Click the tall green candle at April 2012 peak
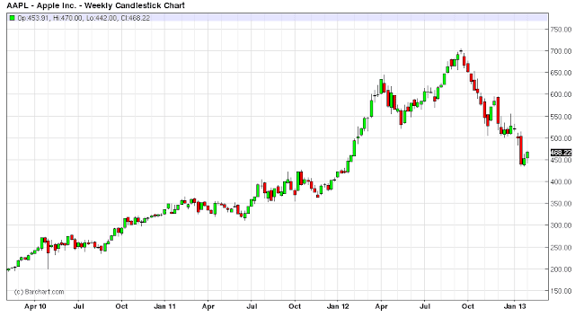 [x=381, y=86]
